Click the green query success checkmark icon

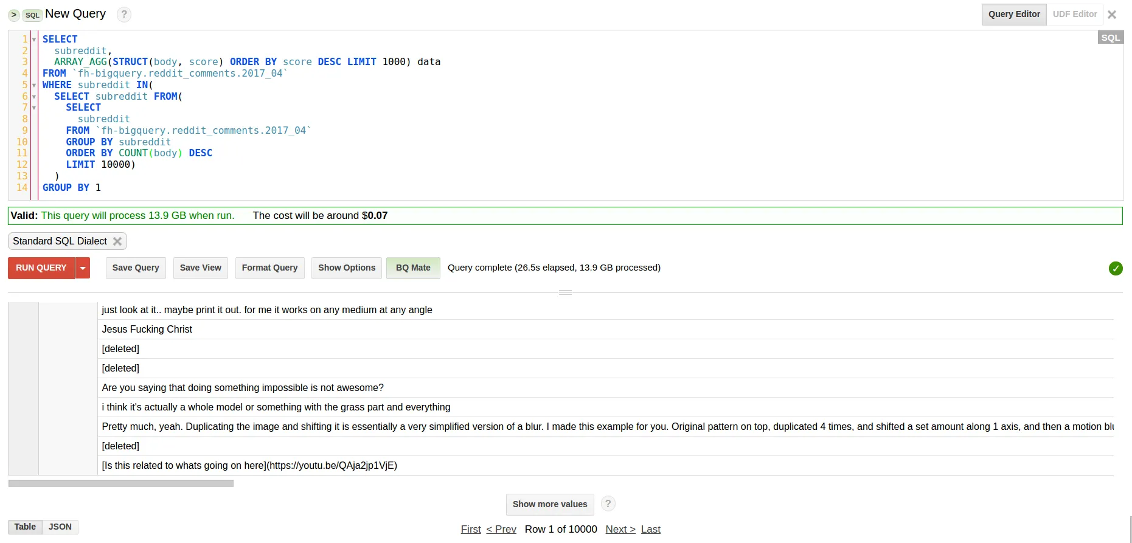coord(1116,268)
